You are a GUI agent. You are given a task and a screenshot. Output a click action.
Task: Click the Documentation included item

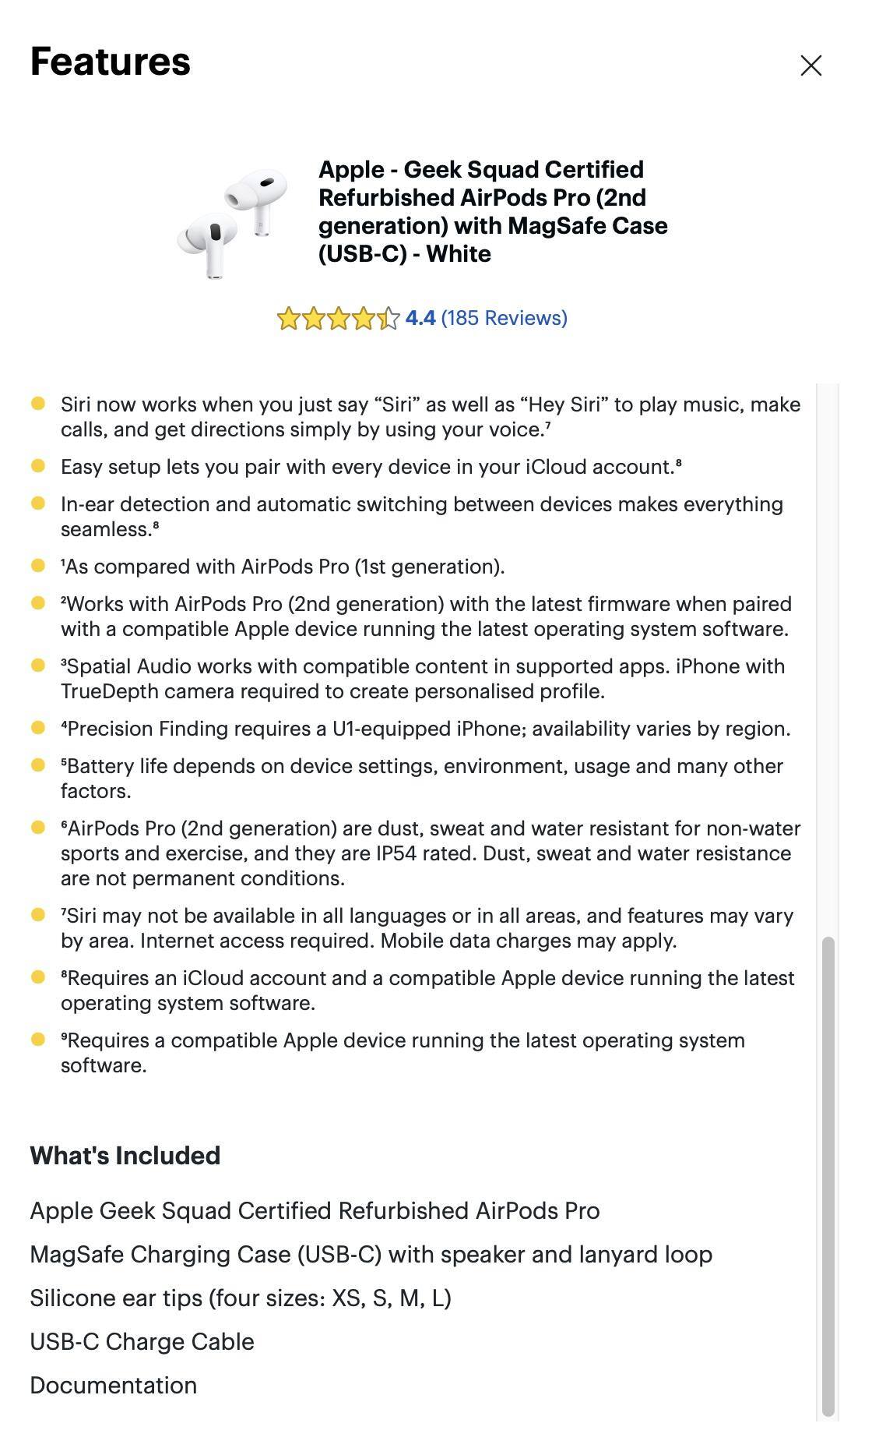point(113,1386)
